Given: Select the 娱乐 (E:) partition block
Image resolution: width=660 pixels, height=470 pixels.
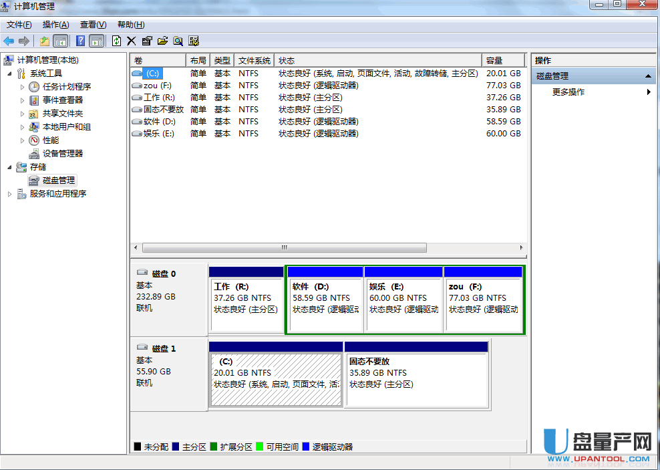Looking at the screenshot, I should (x=403, y=298).
